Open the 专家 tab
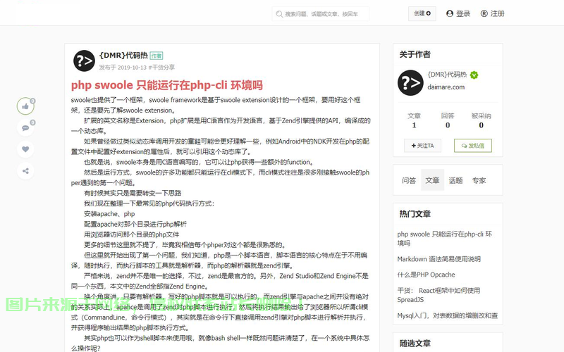This screenshot has width=564, height=352. pyautogui.click(x=479, y=180)
